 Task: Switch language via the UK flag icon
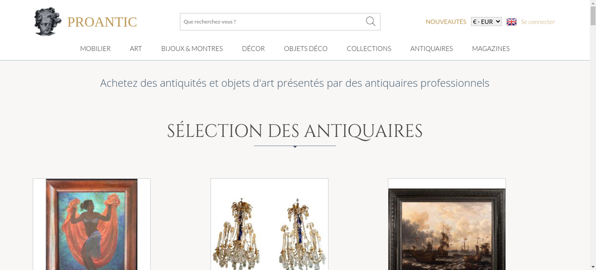click(x=511, y=22)
